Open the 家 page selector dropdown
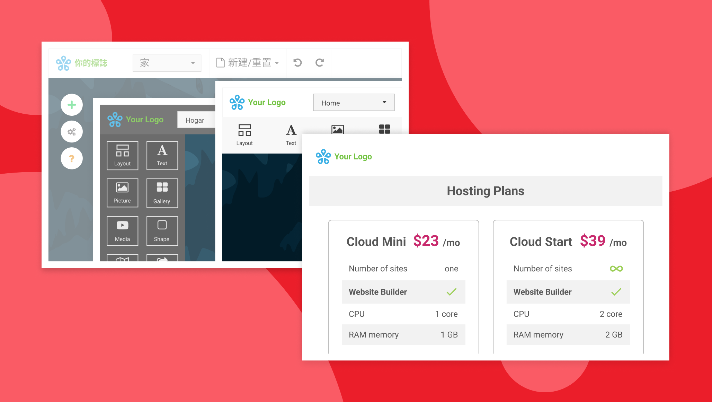This screenshot has height=402, width=712. (x=167, y=63)
